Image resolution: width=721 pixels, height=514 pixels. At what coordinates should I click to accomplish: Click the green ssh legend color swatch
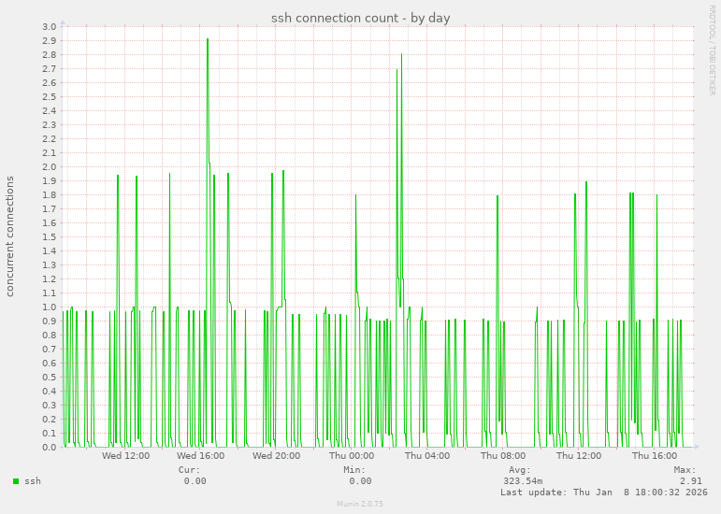pyautogui.click(x=16, y=481)
